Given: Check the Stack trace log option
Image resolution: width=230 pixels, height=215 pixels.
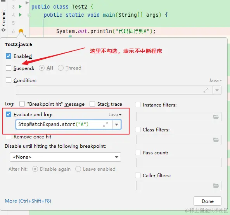Looking at the screenshot, I should [92, 104].
